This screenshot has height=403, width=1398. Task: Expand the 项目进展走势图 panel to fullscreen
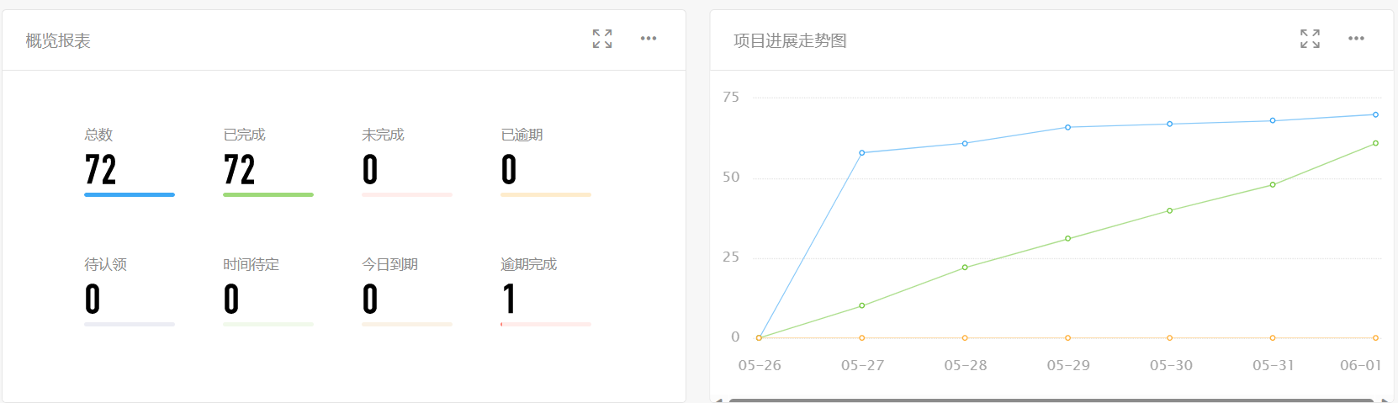pyautogui.click(x=1310, y=39)
